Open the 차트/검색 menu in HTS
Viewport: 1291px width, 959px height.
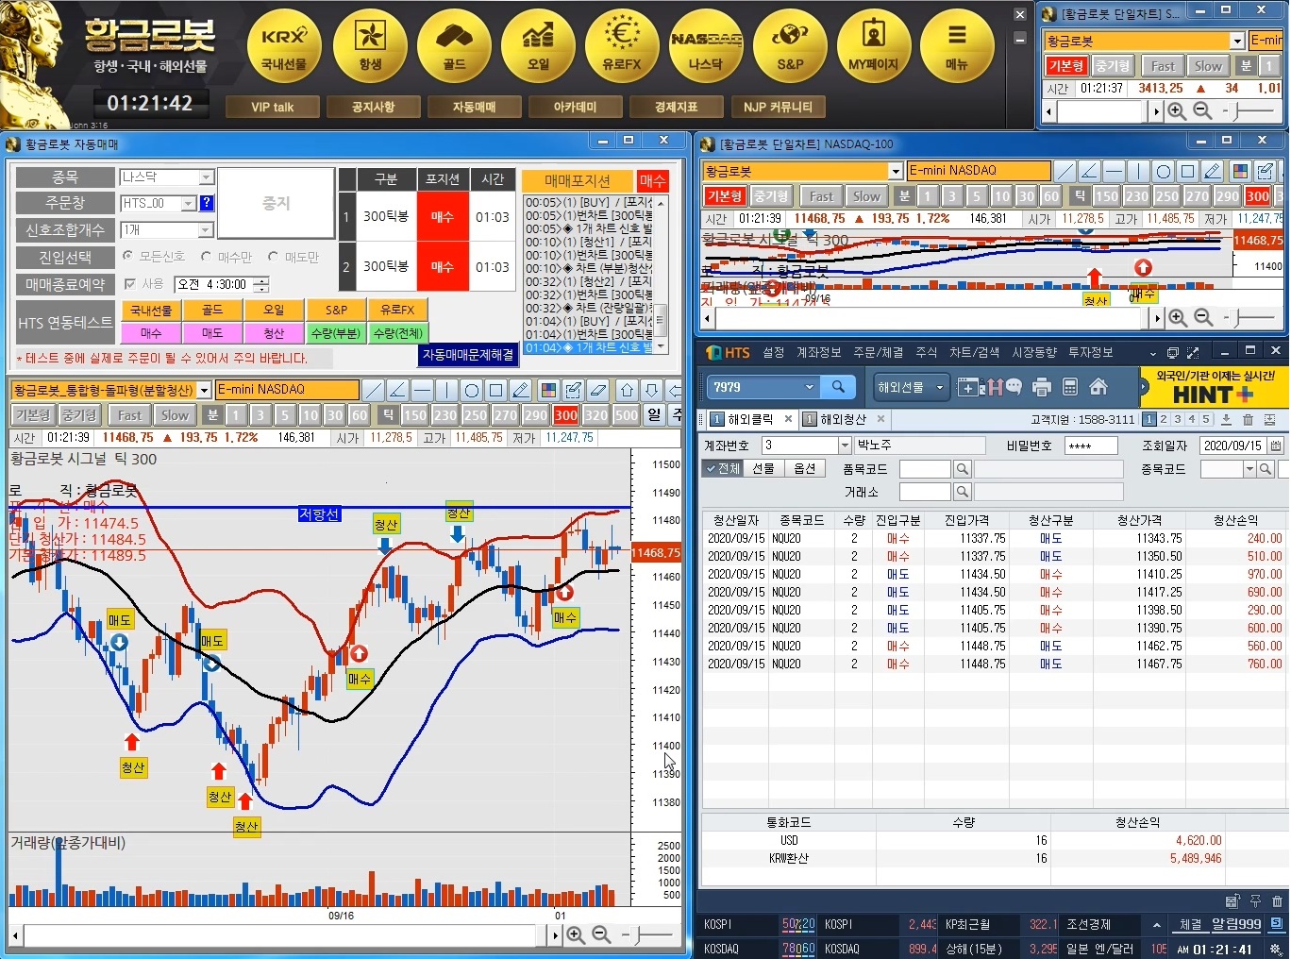click(974, 352)
